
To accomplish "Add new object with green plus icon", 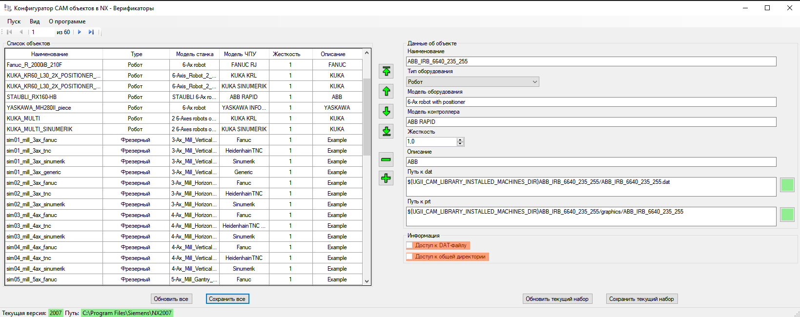I will 386,178.
